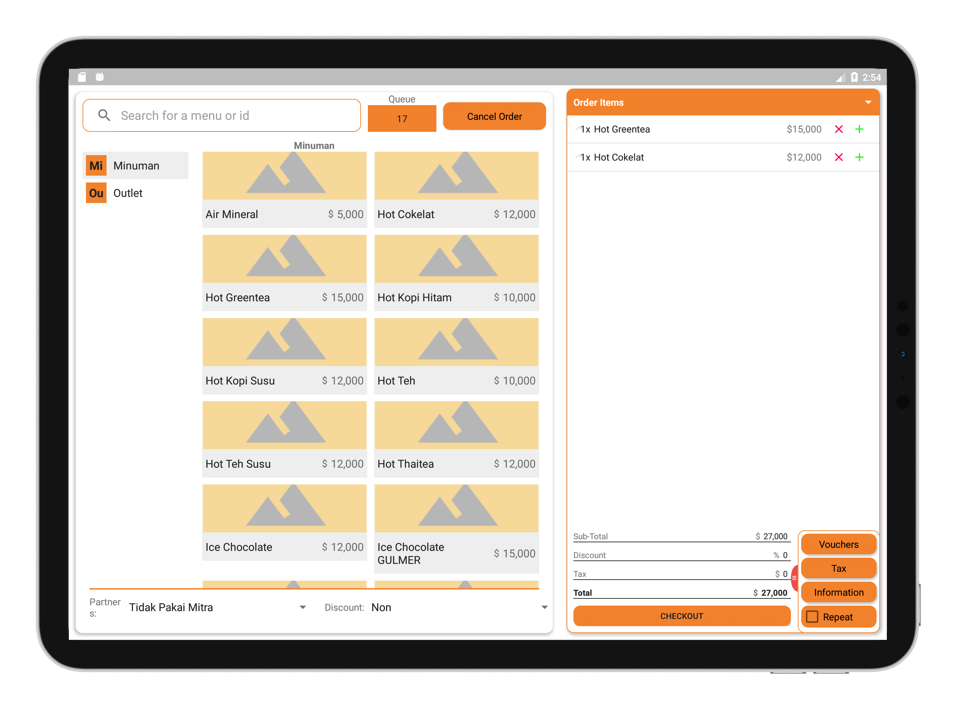
Task: Select the Minuman category
Action: pyautogui.click(x=136, y=166)
